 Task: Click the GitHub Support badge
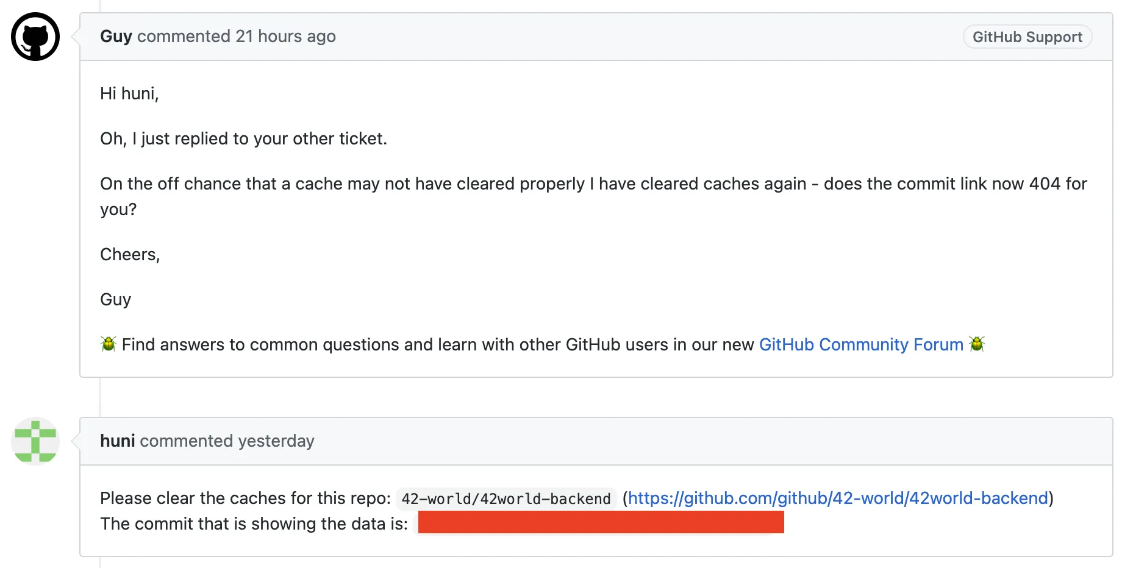1027,37
